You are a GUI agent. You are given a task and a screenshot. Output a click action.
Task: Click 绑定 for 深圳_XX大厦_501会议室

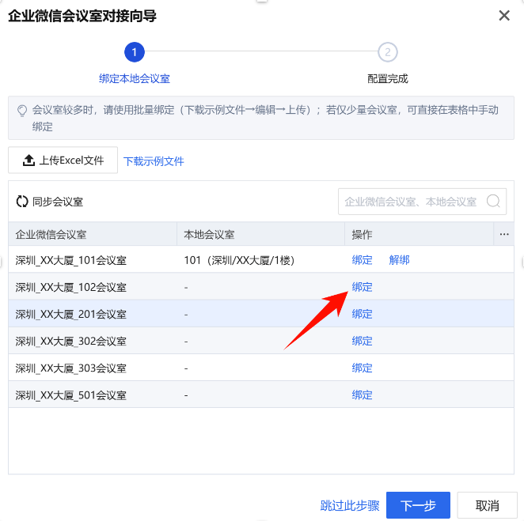362,395
